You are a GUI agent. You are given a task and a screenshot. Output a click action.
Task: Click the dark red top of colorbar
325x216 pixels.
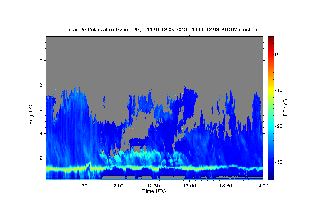[x=271, y=39]
